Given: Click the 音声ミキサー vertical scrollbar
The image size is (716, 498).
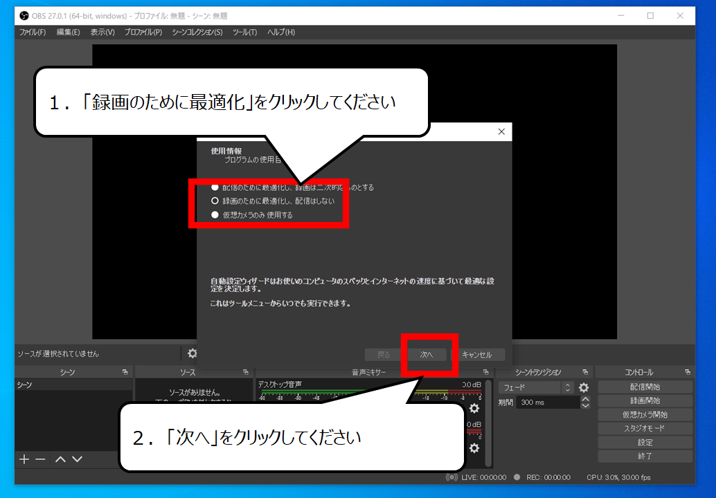Looking at the screenshot, I should coord(489,423).
